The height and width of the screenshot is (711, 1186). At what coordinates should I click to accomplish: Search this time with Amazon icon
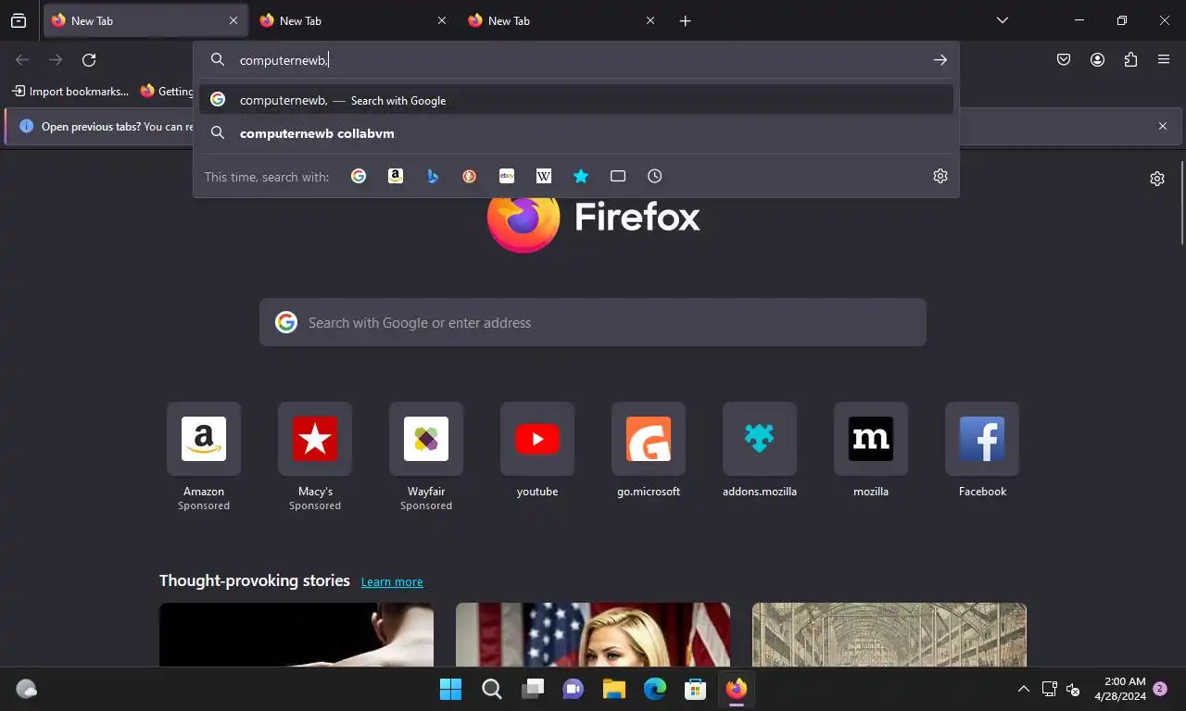tap(396, 176)
